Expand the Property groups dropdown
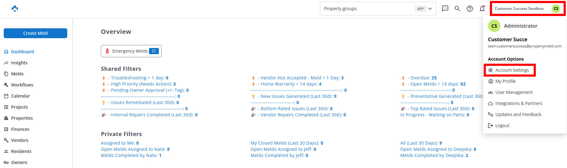 (430, 9)
